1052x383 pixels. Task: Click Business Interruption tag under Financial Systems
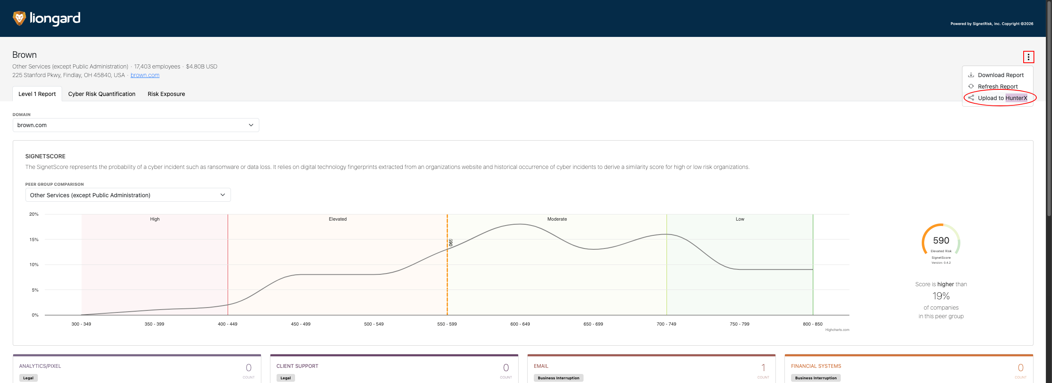coord(816,378)
